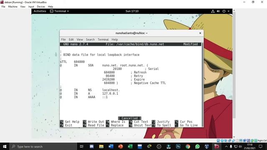Click root.nuno.net. in the SOA line

tap(132, 65)
